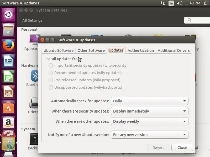Open Printers in System Settings window
Image resolution: width=210 pixels, height=157 pixels.
coord(34,105)
